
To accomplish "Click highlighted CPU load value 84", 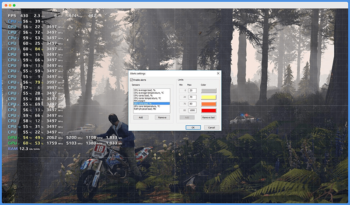I will point(38,49).
